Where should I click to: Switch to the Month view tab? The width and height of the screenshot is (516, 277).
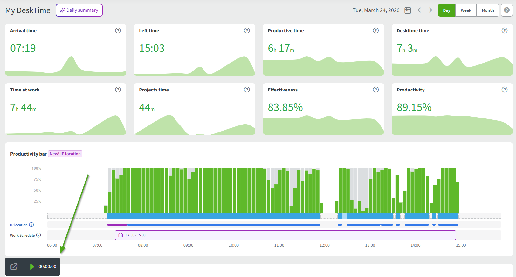click(488, 10)
